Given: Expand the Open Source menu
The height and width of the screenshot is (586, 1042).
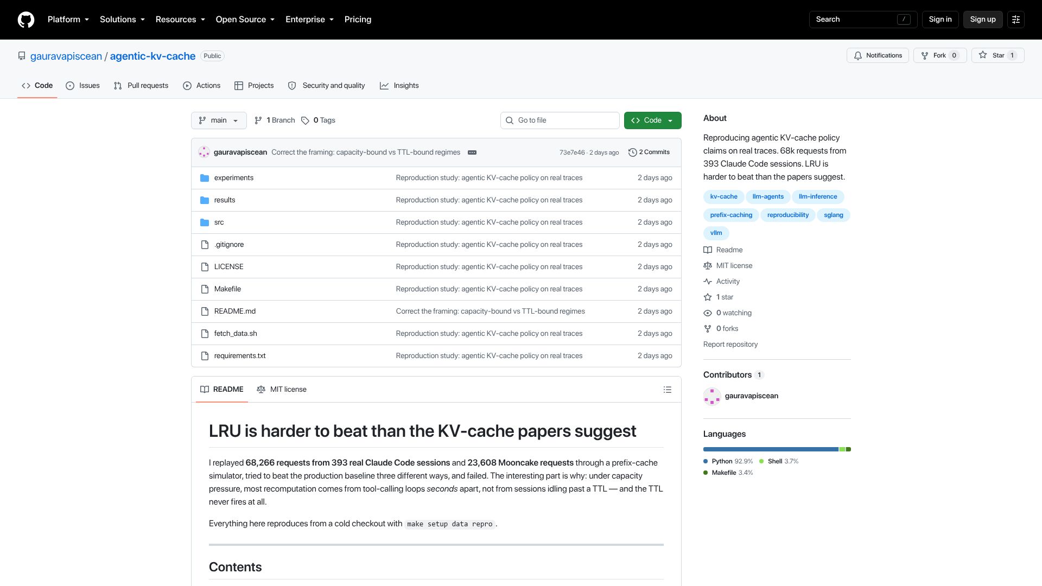Looking at the screenshot, I should pyautogui.click(x=245, y=20).
